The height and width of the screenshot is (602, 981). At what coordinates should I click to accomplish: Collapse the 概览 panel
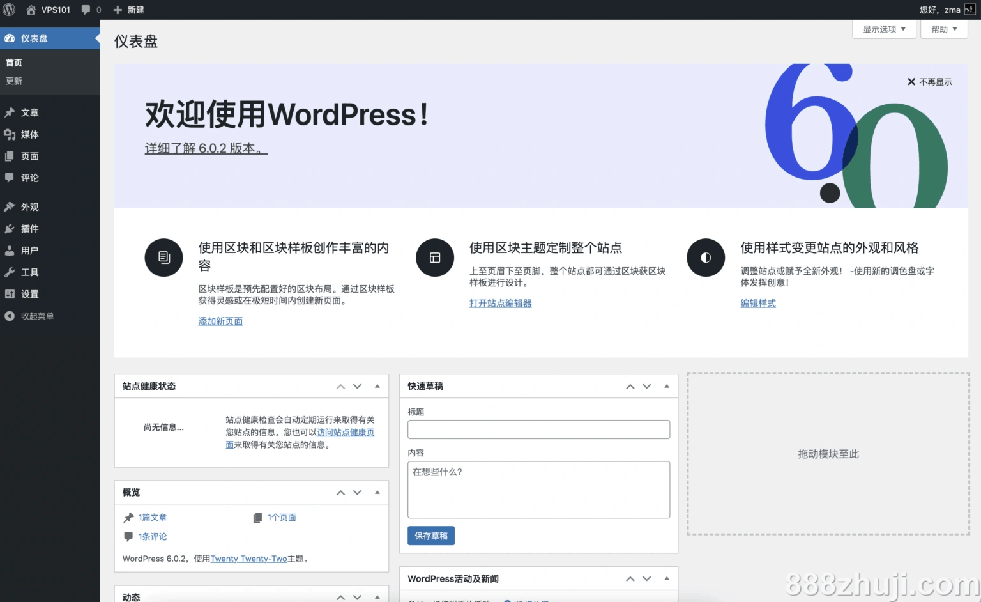(x=377, y=493)
